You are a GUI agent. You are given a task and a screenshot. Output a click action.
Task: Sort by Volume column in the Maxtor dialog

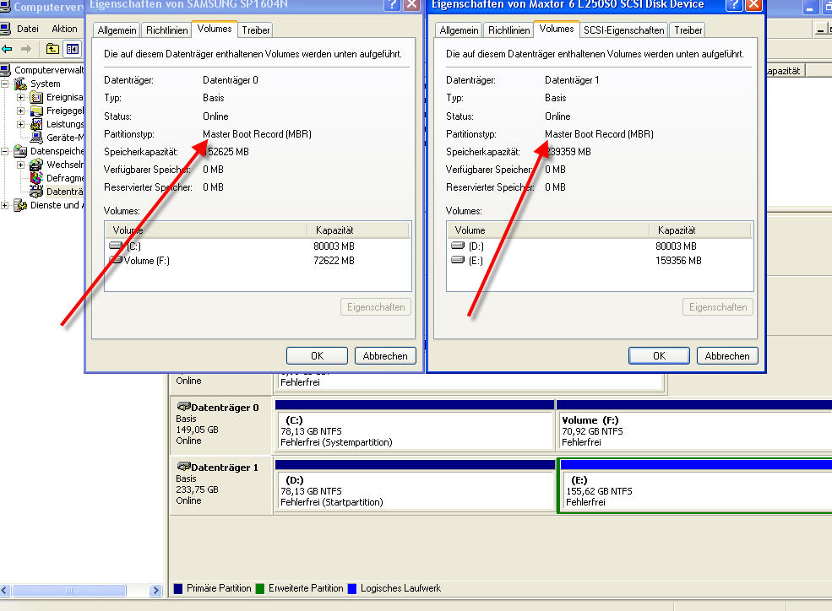point(549,230)
